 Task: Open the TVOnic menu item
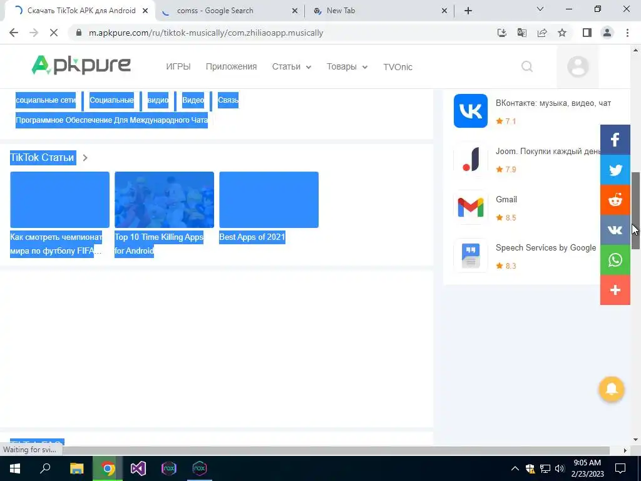[397, 66]
